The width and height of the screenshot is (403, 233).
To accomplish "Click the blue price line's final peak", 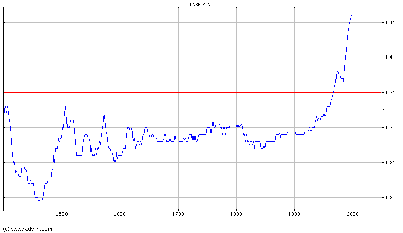I will point(351,16).
